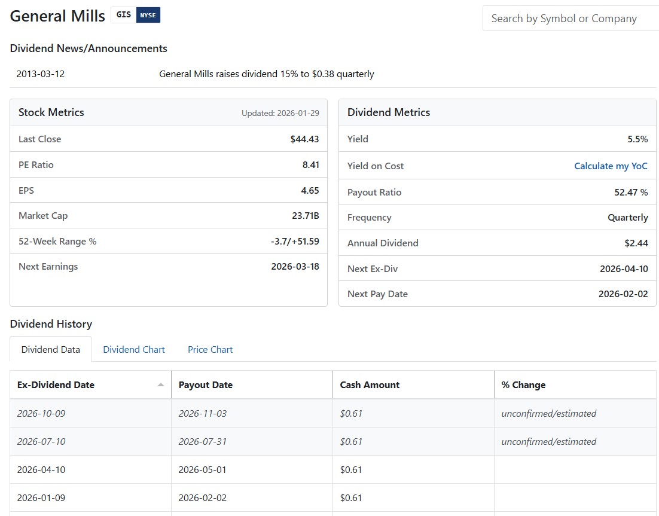This screenshot has width=659, height=516.
Task: Open the Calculate my YoC link
Action: tap(611, 166)
